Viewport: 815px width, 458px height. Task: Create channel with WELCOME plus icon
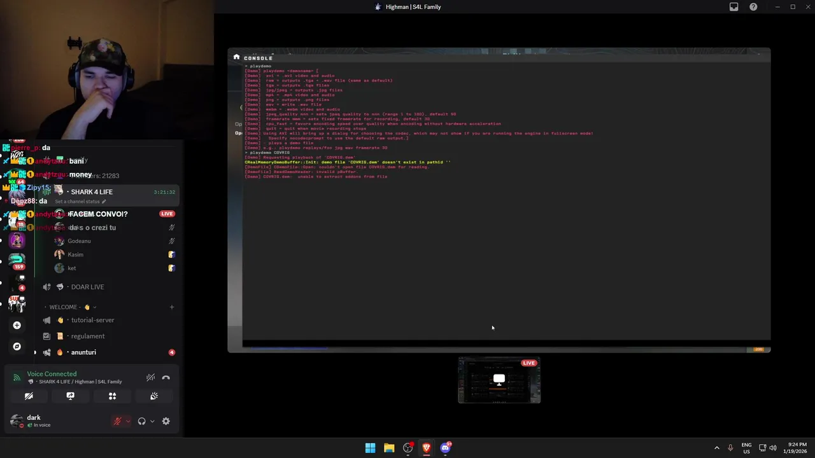171,307
